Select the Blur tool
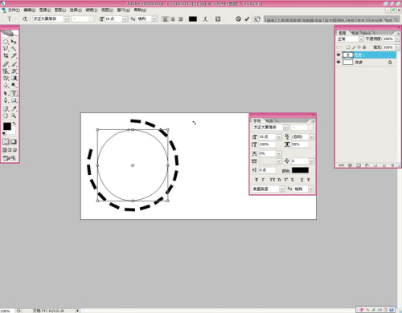 click(x=6, y=85)
